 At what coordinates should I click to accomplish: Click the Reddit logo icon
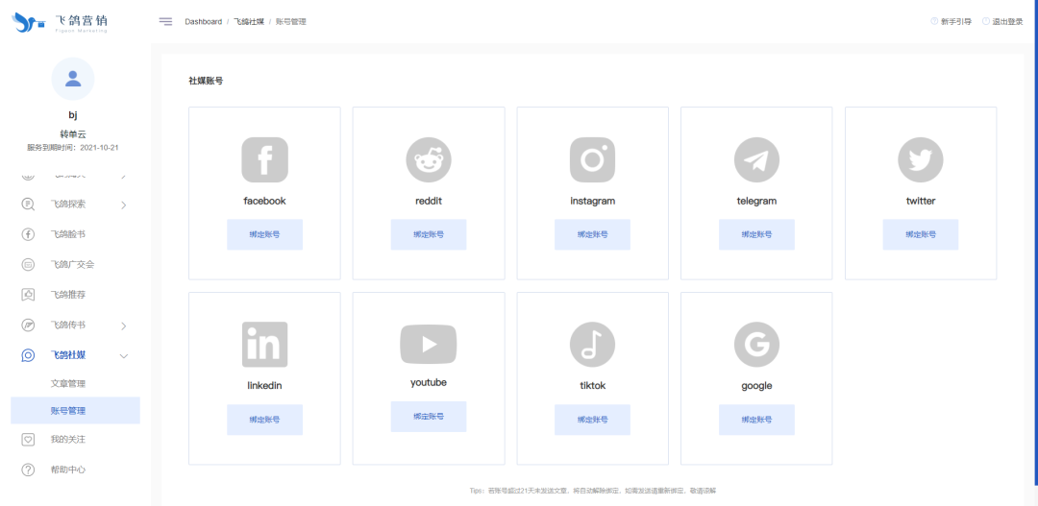coord(429,160)
